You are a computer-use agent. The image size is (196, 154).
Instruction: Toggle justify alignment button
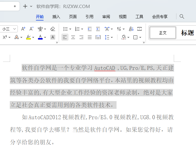tap(90, 37)
